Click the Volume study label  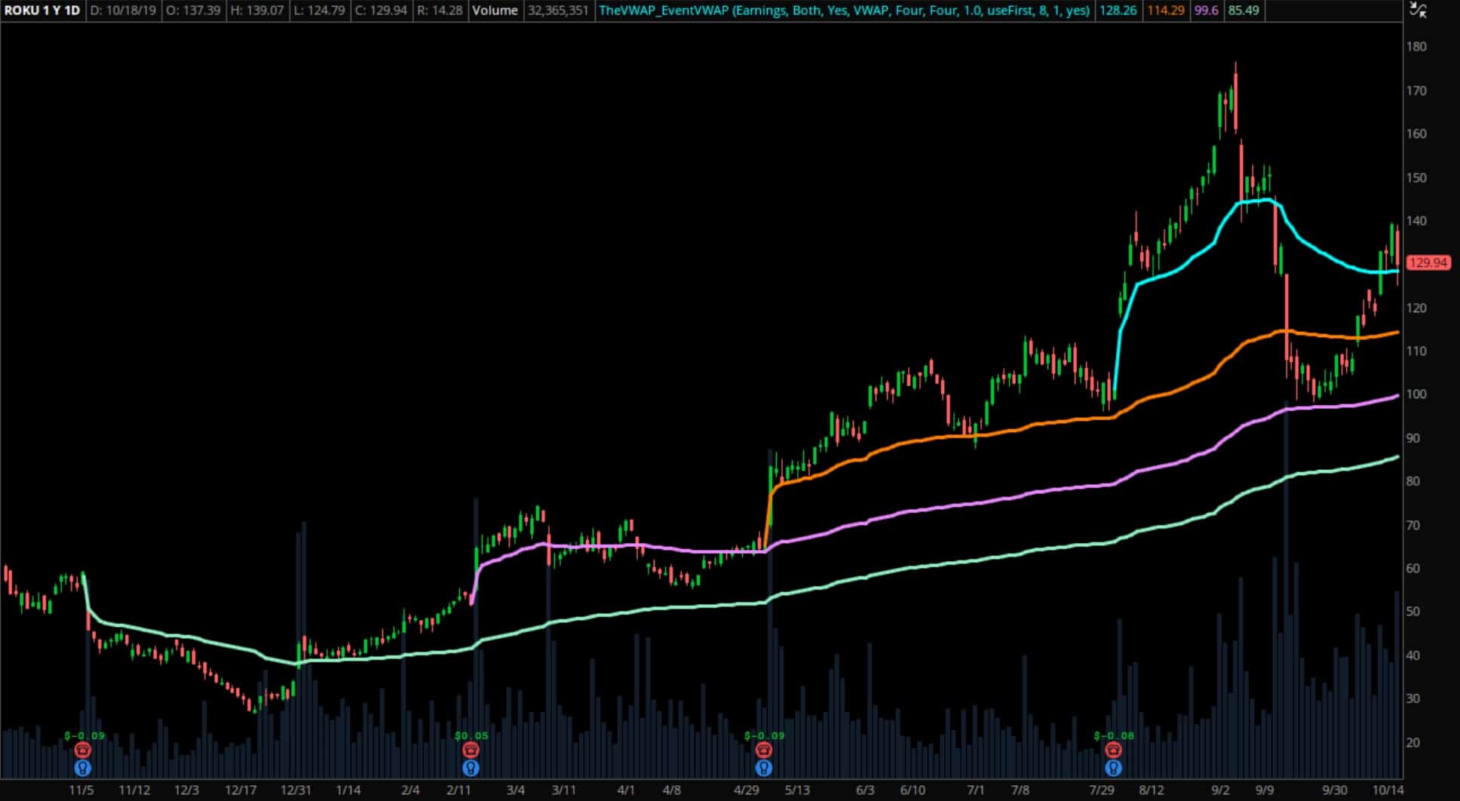pyautogui.click(x=495, y=11)
